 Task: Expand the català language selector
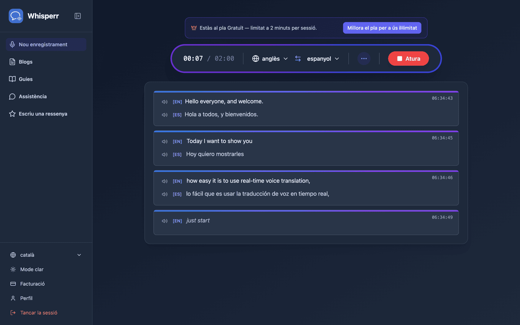(46, 255)
